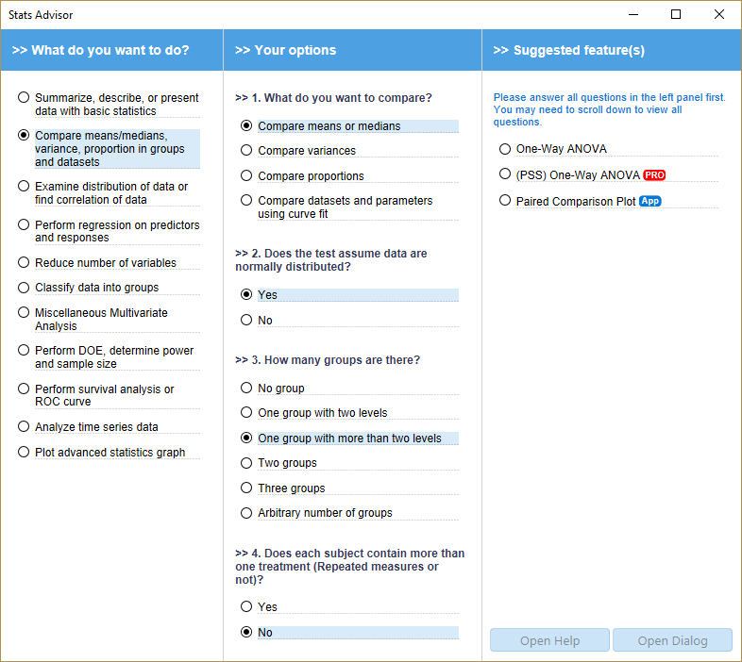Click the App badge beside Paired Comparison Plot
This screenshot has height=662, width=742.
[649, 202]
